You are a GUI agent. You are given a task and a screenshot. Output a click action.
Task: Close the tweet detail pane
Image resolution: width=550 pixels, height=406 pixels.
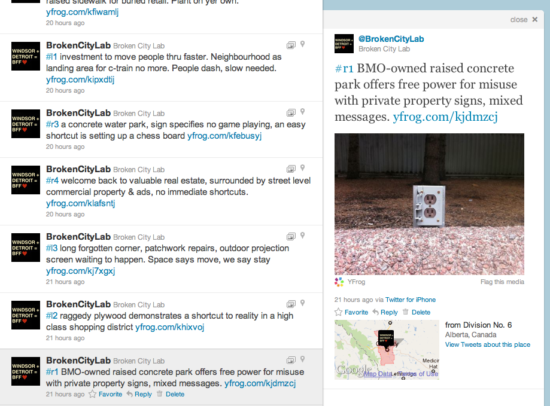point(524,20)
